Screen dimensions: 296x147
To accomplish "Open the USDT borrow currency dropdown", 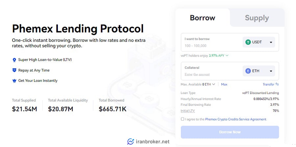I will pos(259,42).
